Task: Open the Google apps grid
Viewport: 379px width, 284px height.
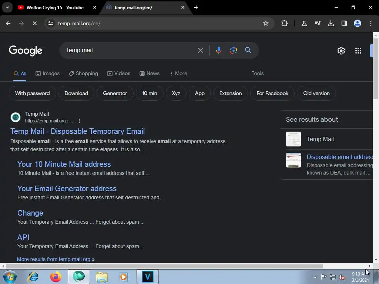Action: 358,51
